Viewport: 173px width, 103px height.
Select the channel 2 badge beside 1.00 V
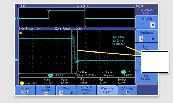coord(51,75)
